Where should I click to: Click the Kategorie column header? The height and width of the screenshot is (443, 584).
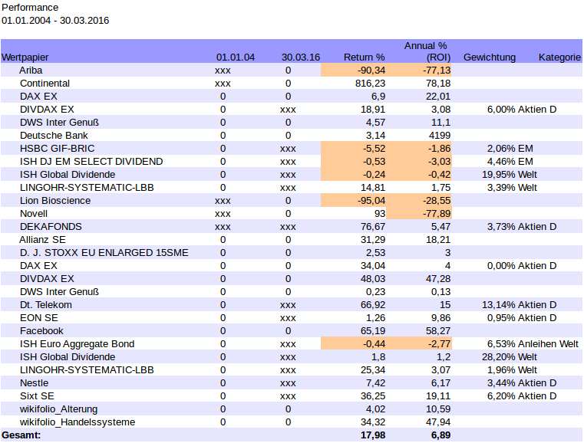(559, 57)
